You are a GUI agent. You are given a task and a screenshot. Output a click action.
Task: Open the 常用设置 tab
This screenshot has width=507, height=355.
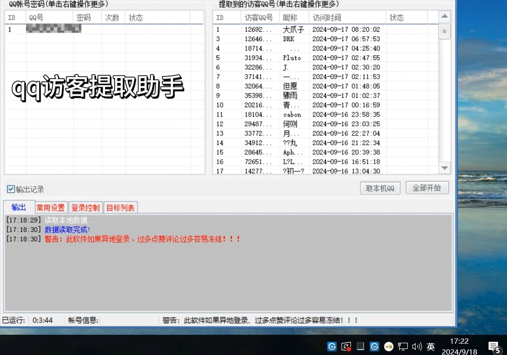click(x=51, y=208)
